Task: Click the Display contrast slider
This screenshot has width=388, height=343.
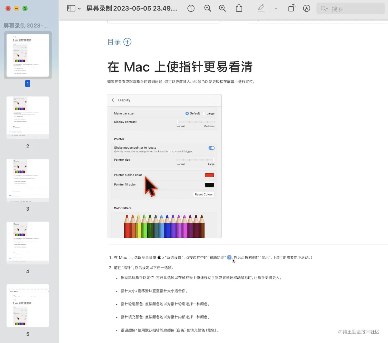Action: tap(196, 122)
